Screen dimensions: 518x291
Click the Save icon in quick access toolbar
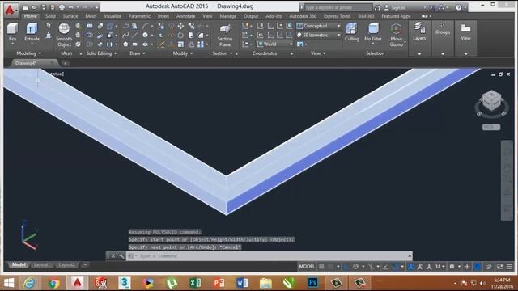[x=44, y=7]
